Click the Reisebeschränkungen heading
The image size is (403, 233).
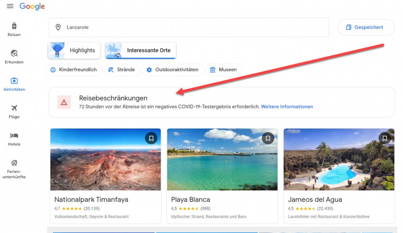click(113, 98)
